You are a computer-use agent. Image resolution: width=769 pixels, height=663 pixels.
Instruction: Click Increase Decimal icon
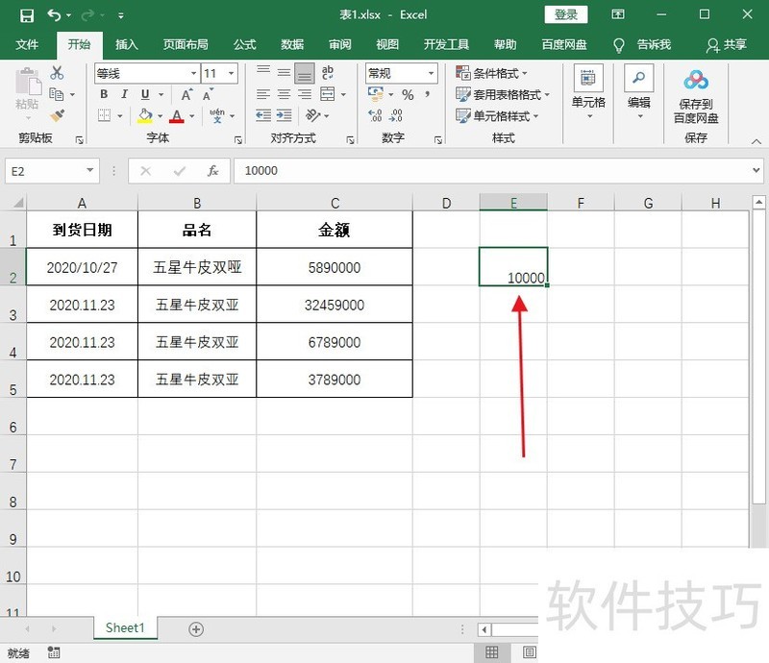375,115
